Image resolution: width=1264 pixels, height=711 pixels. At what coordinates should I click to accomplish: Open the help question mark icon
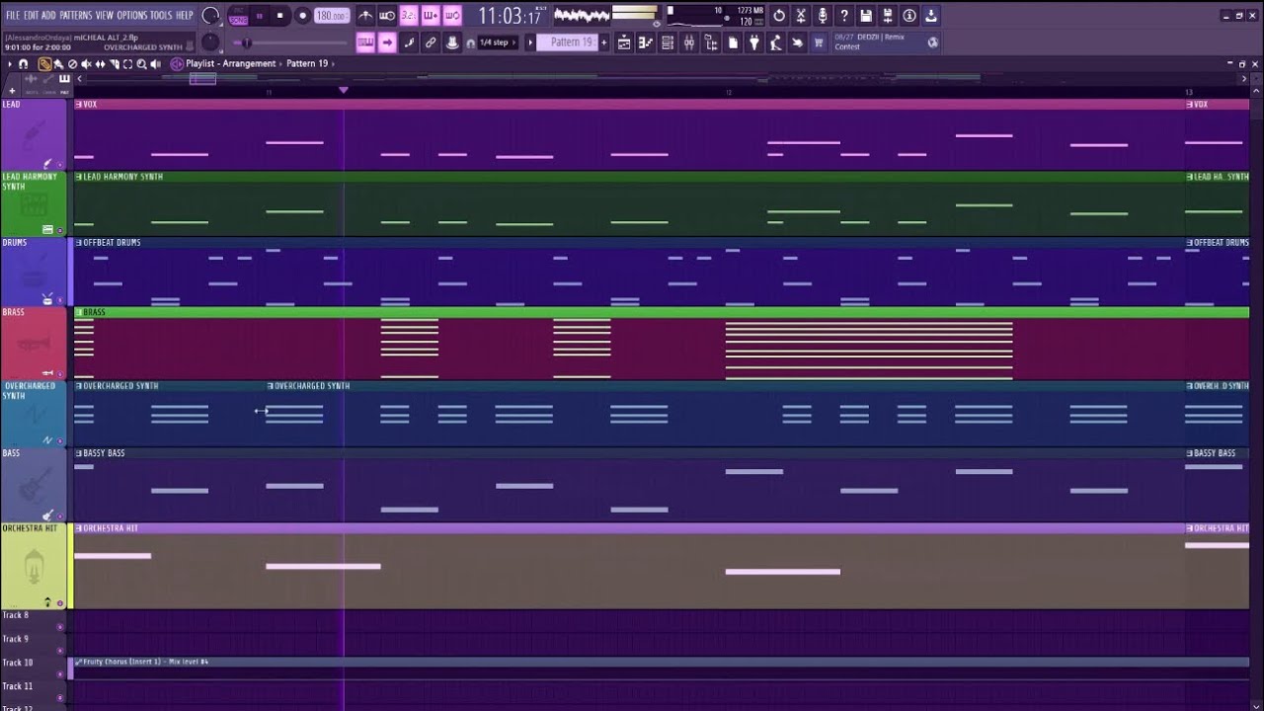point(844,16)
